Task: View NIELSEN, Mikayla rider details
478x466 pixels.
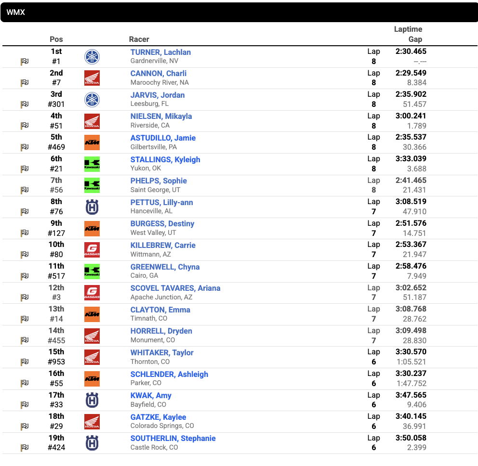Action: 161,116
